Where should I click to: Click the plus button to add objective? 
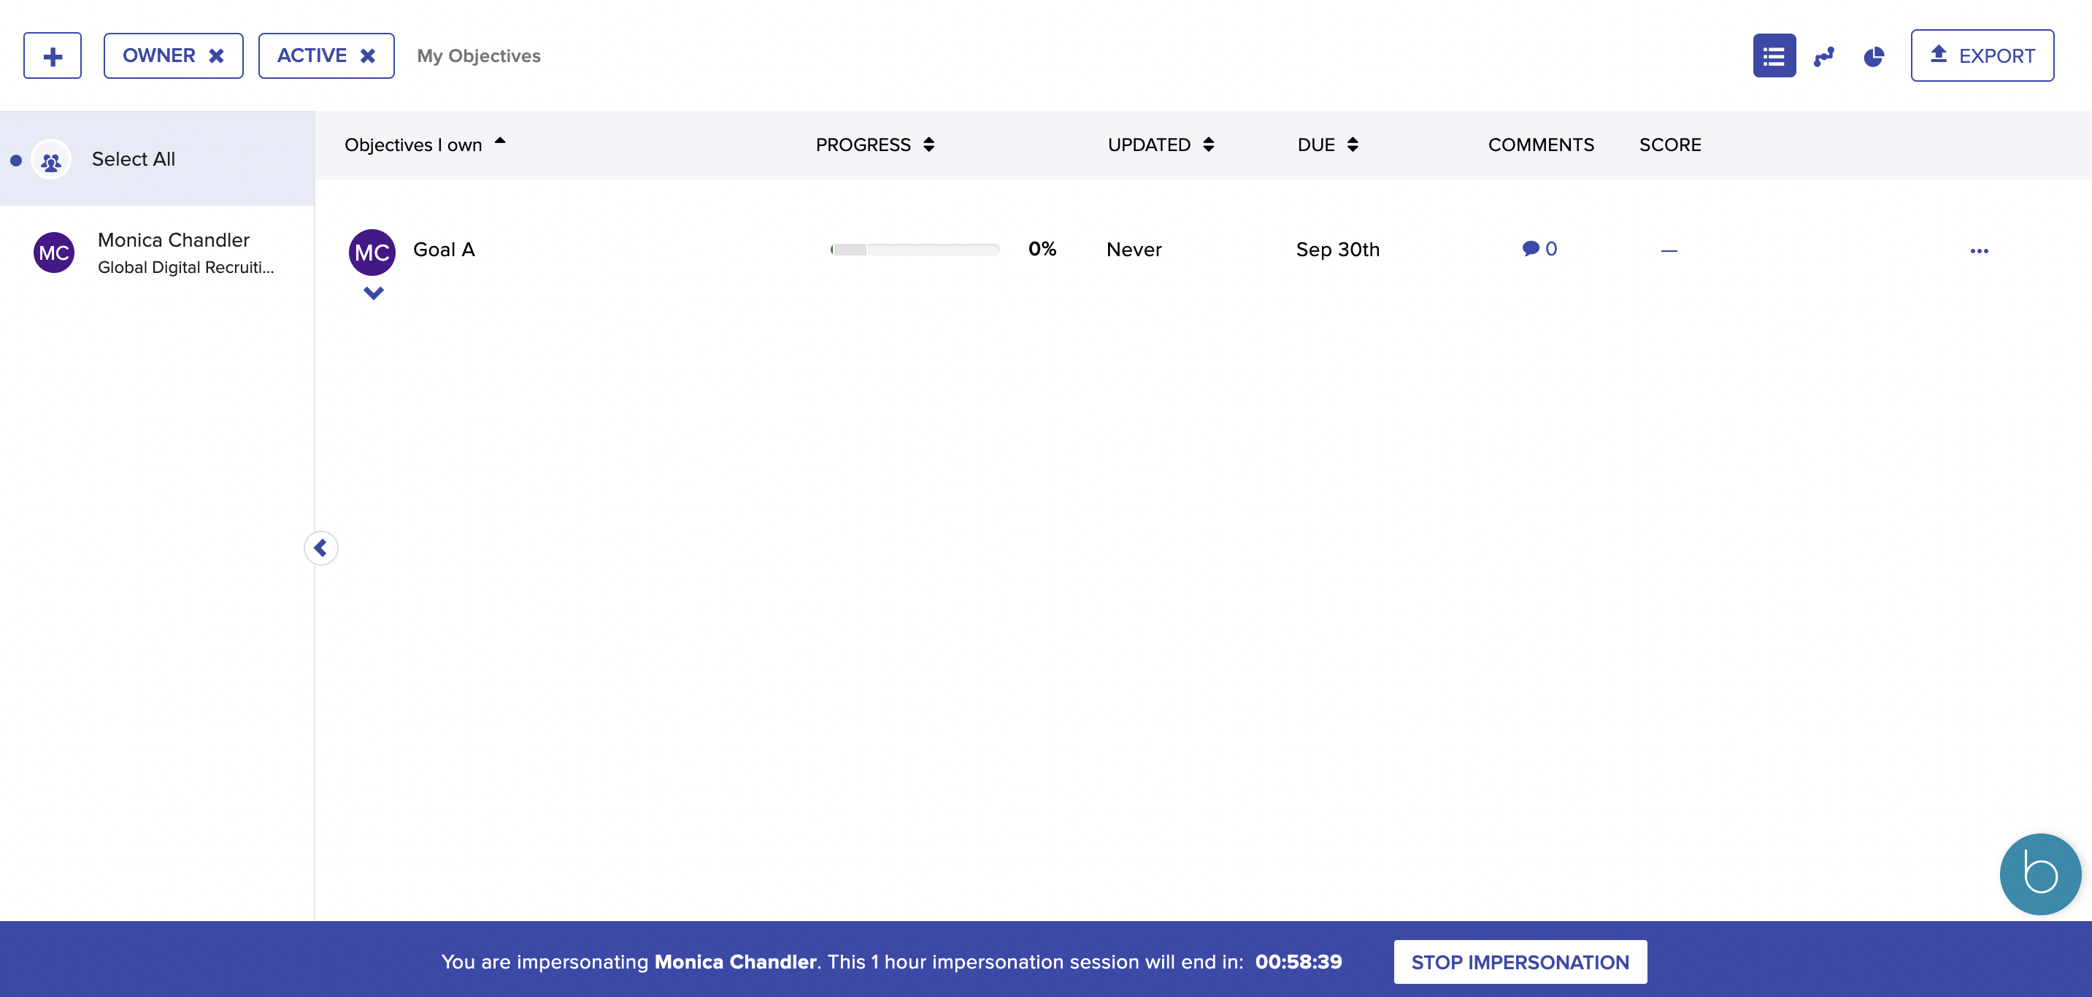coord(53,56)
